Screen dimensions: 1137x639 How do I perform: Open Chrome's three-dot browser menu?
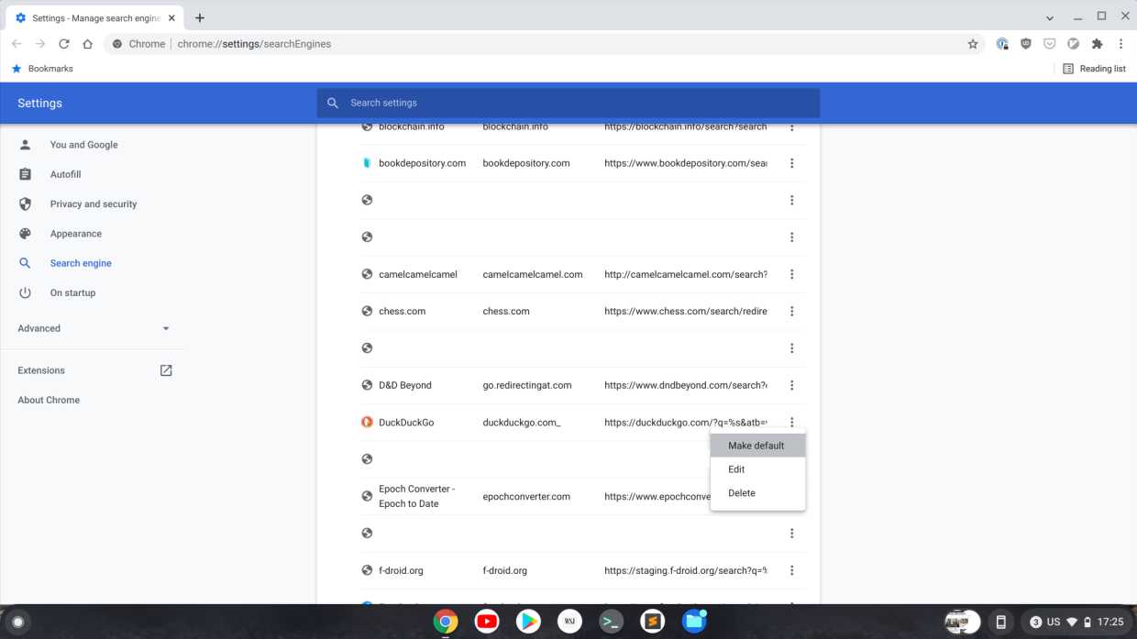pos(1120,43)
